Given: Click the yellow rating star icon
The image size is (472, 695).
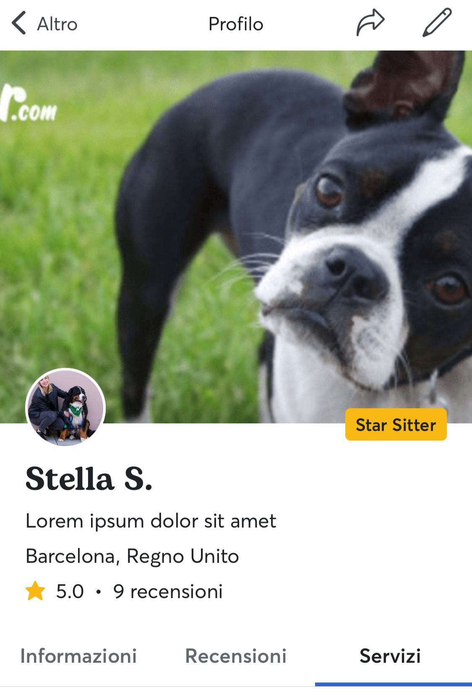Looking at the screenshot, I should [35, 590].
